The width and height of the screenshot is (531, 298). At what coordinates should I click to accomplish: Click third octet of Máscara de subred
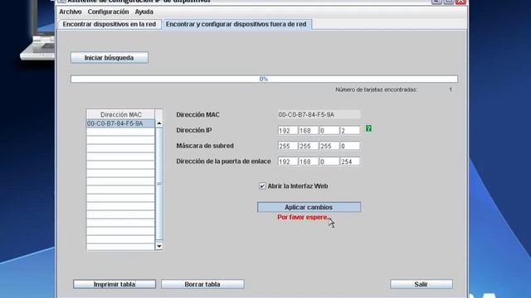pos(329,146)
